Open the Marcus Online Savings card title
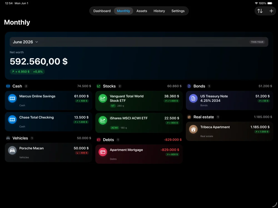This screenshot has height=208, width=278. [x=37, y=96]
